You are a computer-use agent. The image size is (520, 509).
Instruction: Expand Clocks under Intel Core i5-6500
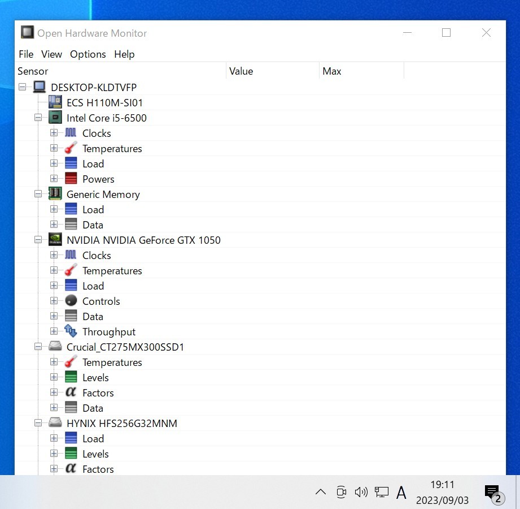[x=54, y=133]
